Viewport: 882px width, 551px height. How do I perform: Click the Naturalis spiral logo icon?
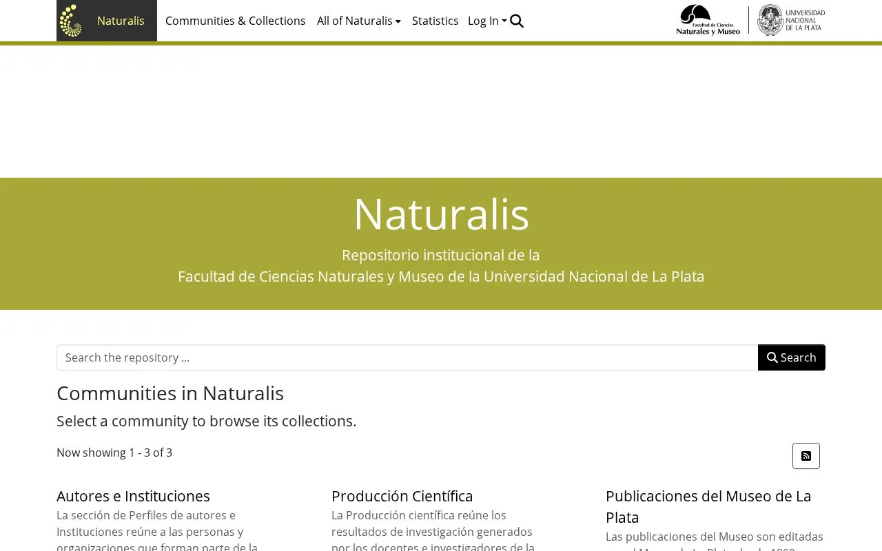coord(71,21)
